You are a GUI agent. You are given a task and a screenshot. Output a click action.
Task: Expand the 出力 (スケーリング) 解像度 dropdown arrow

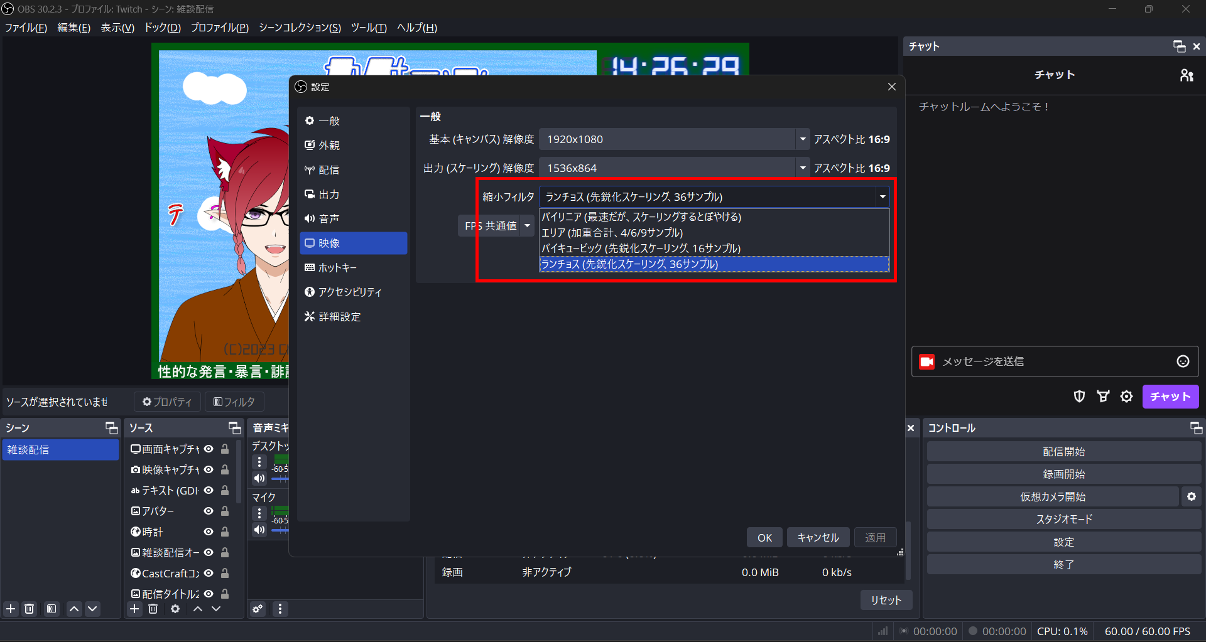coord(802,168)
